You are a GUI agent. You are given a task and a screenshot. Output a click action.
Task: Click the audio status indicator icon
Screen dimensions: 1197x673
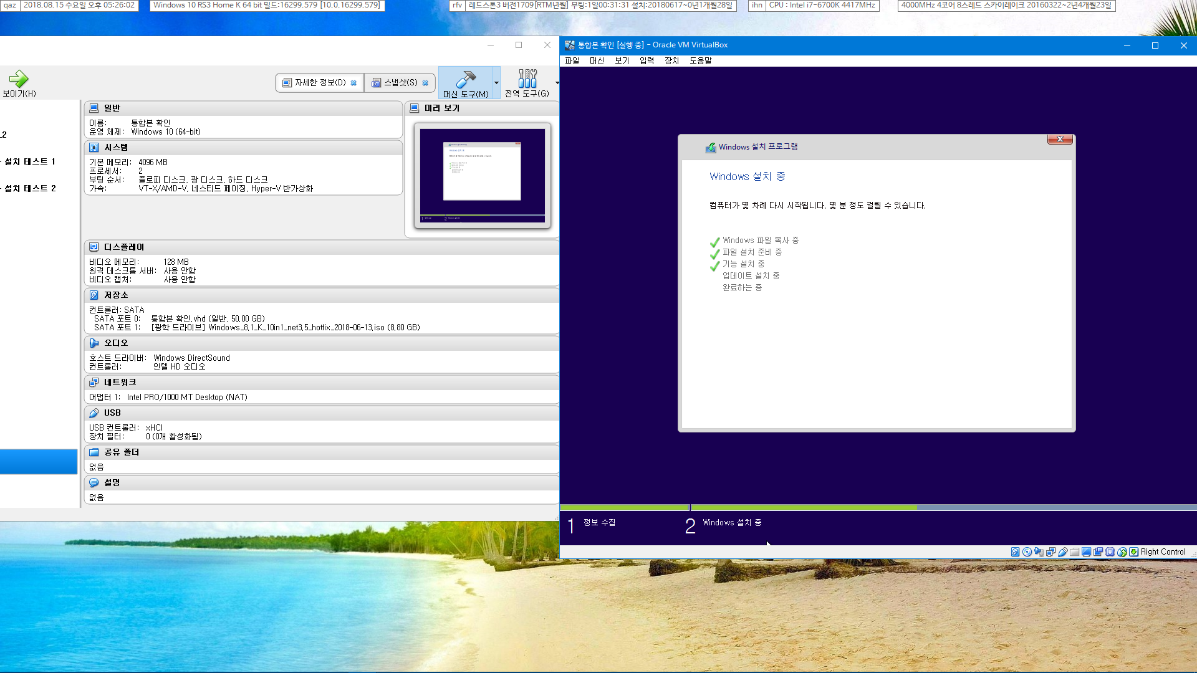pyautogui.click(x=1039, y=552)
